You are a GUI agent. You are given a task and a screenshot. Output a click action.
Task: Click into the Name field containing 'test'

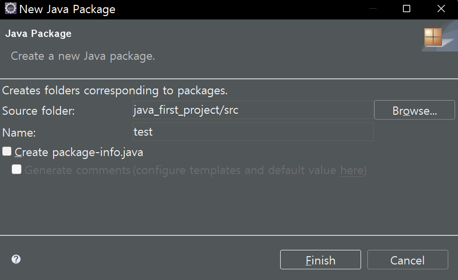click(x=252, y=132)
